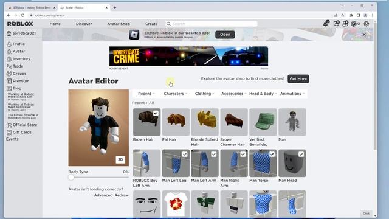
Task: Open the notifications bell icon
Action: click(326, 24)
